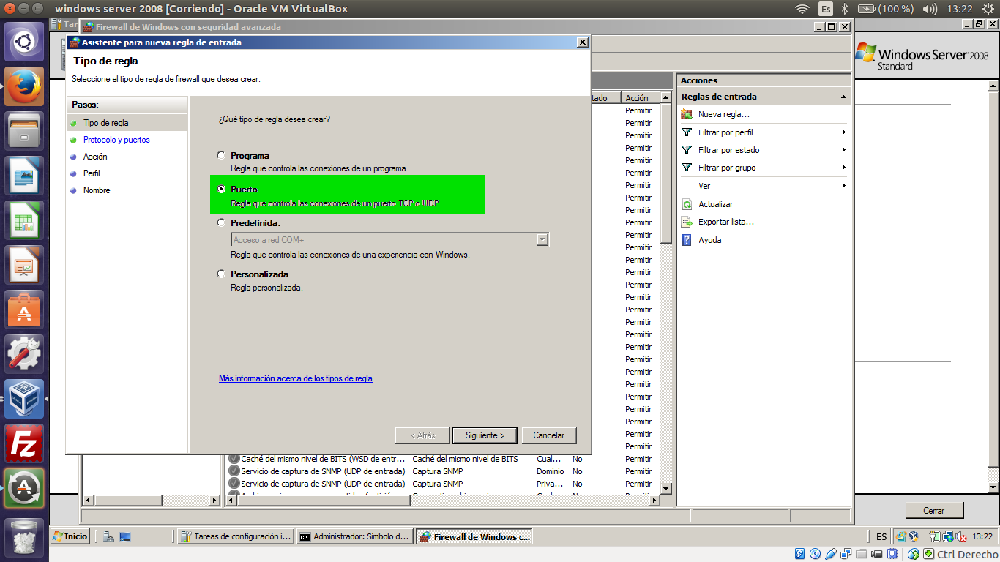Open the session gear menu in top panel
This screenshot has width=1000, height=562.
(989, 9)
